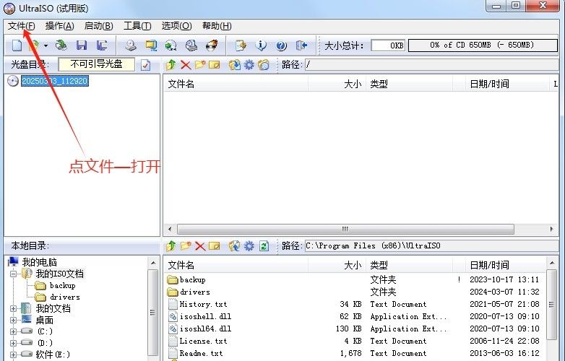Delete with red X in disc image toolbar
The width and height of the screenshot is (565, 361).
(186, 65)
